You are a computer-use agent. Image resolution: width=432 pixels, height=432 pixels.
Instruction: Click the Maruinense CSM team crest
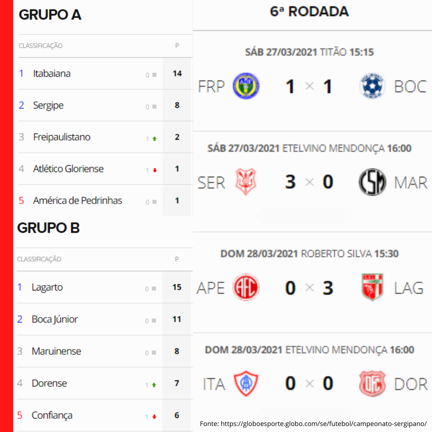click(372, 182)
